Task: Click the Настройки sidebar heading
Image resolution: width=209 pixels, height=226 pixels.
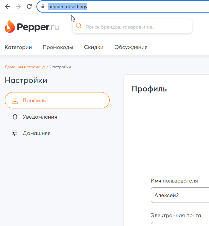Action: pyautogui.click(x=26, y=80)
